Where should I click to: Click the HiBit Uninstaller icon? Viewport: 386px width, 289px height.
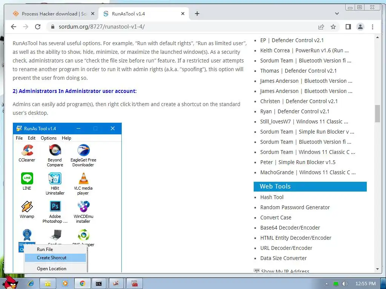point(55,178)
